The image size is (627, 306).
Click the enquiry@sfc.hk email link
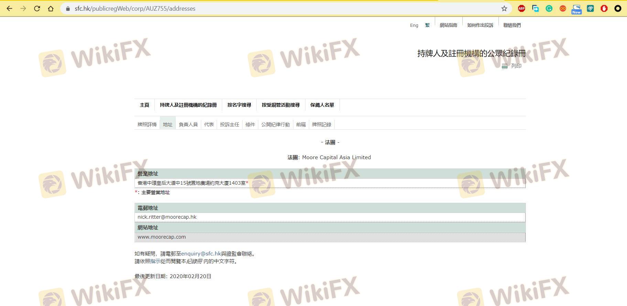pos(201,254)
